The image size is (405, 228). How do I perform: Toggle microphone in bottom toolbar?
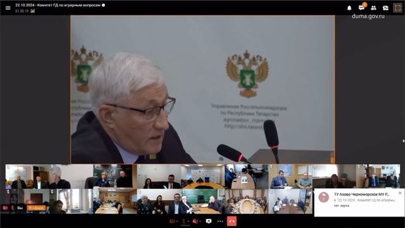(x=184, y=221)
